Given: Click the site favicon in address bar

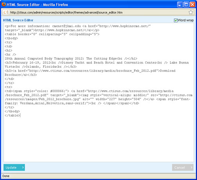Looking at the screenshot, I should coord(5,13).
